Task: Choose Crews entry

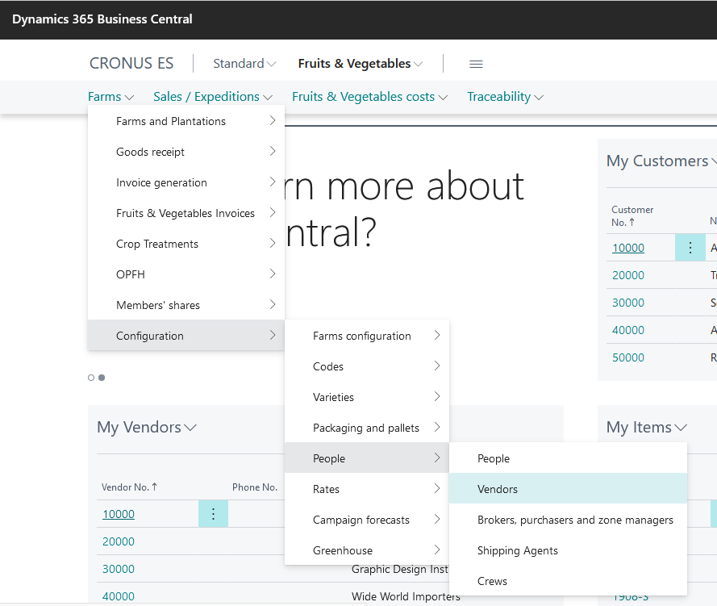Action: (568, 581)
